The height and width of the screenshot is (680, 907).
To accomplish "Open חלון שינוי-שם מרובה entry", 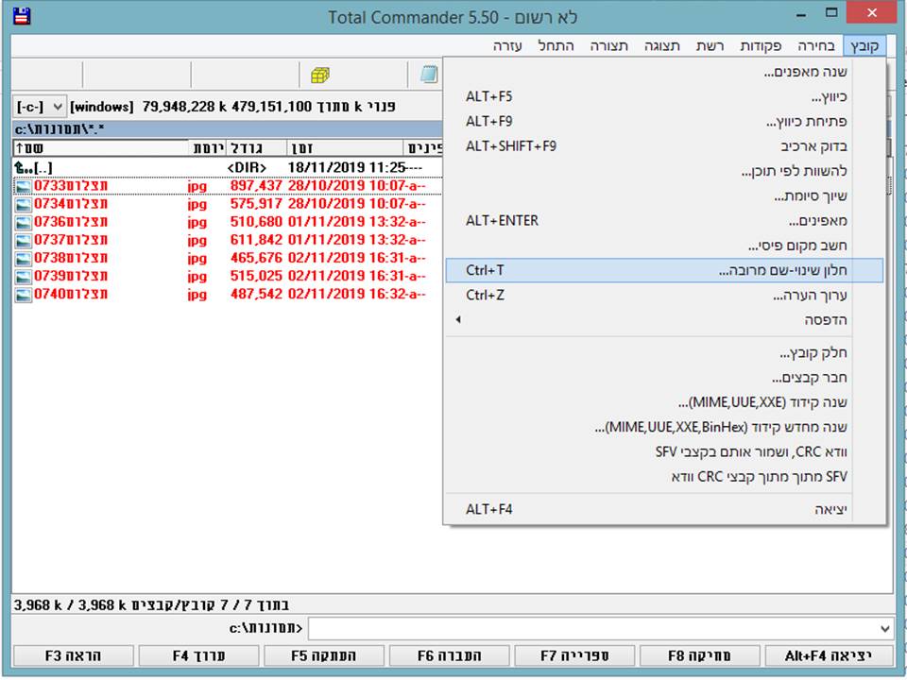I will click(x=664, y=271).
